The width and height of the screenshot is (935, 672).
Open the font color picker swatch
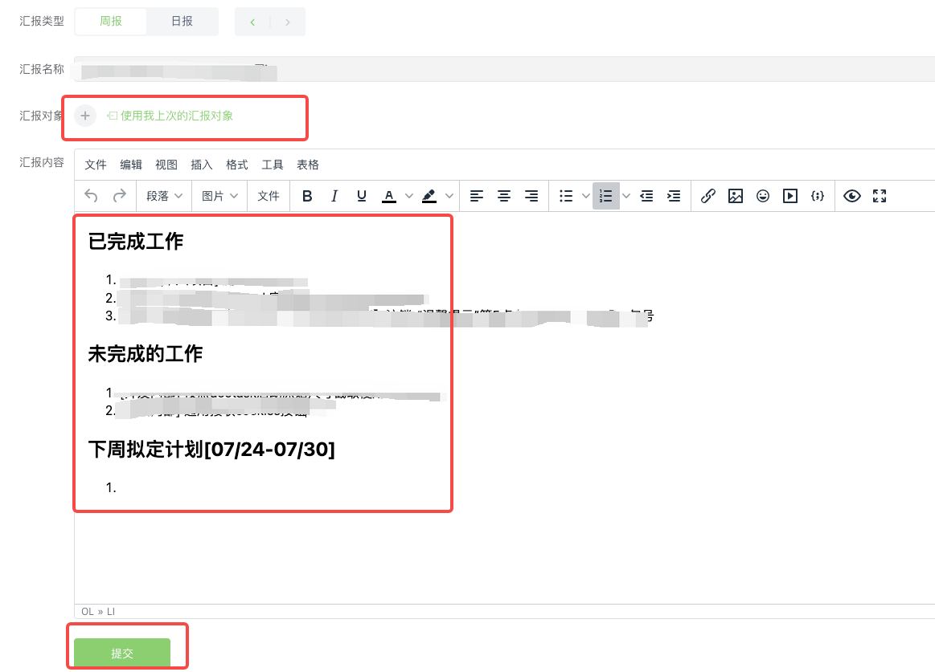389,195
